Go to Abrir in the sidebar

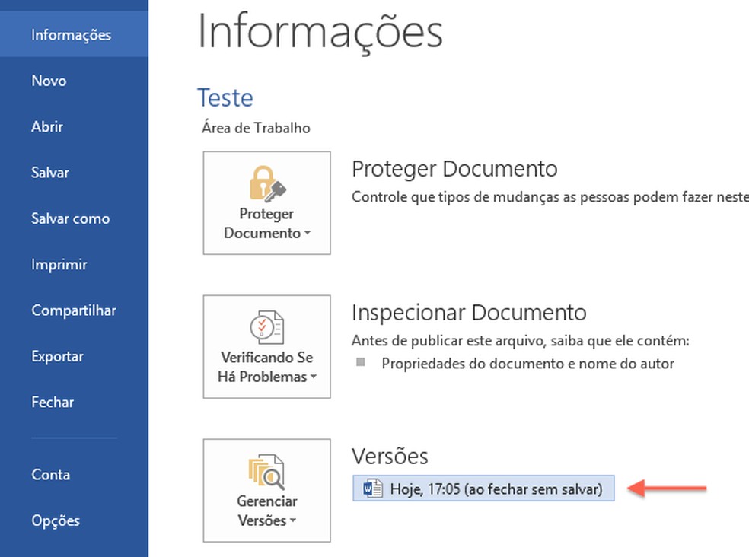click(47, 127)
